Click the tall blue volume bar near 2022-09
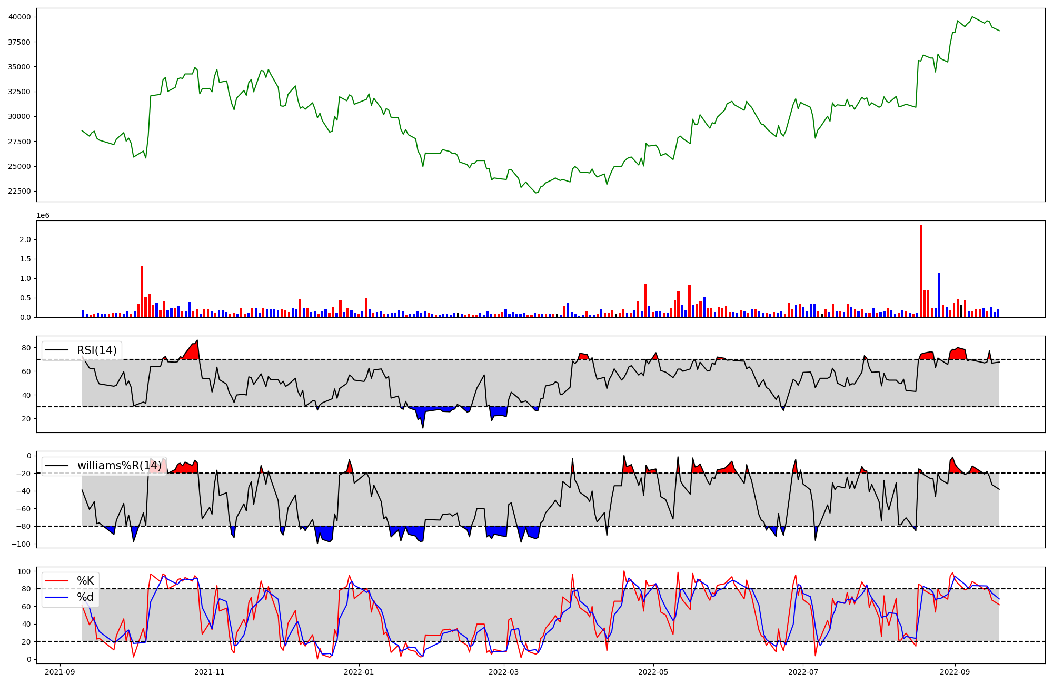This screenshot has width=1053, height=684. click(x=939, y=295)
